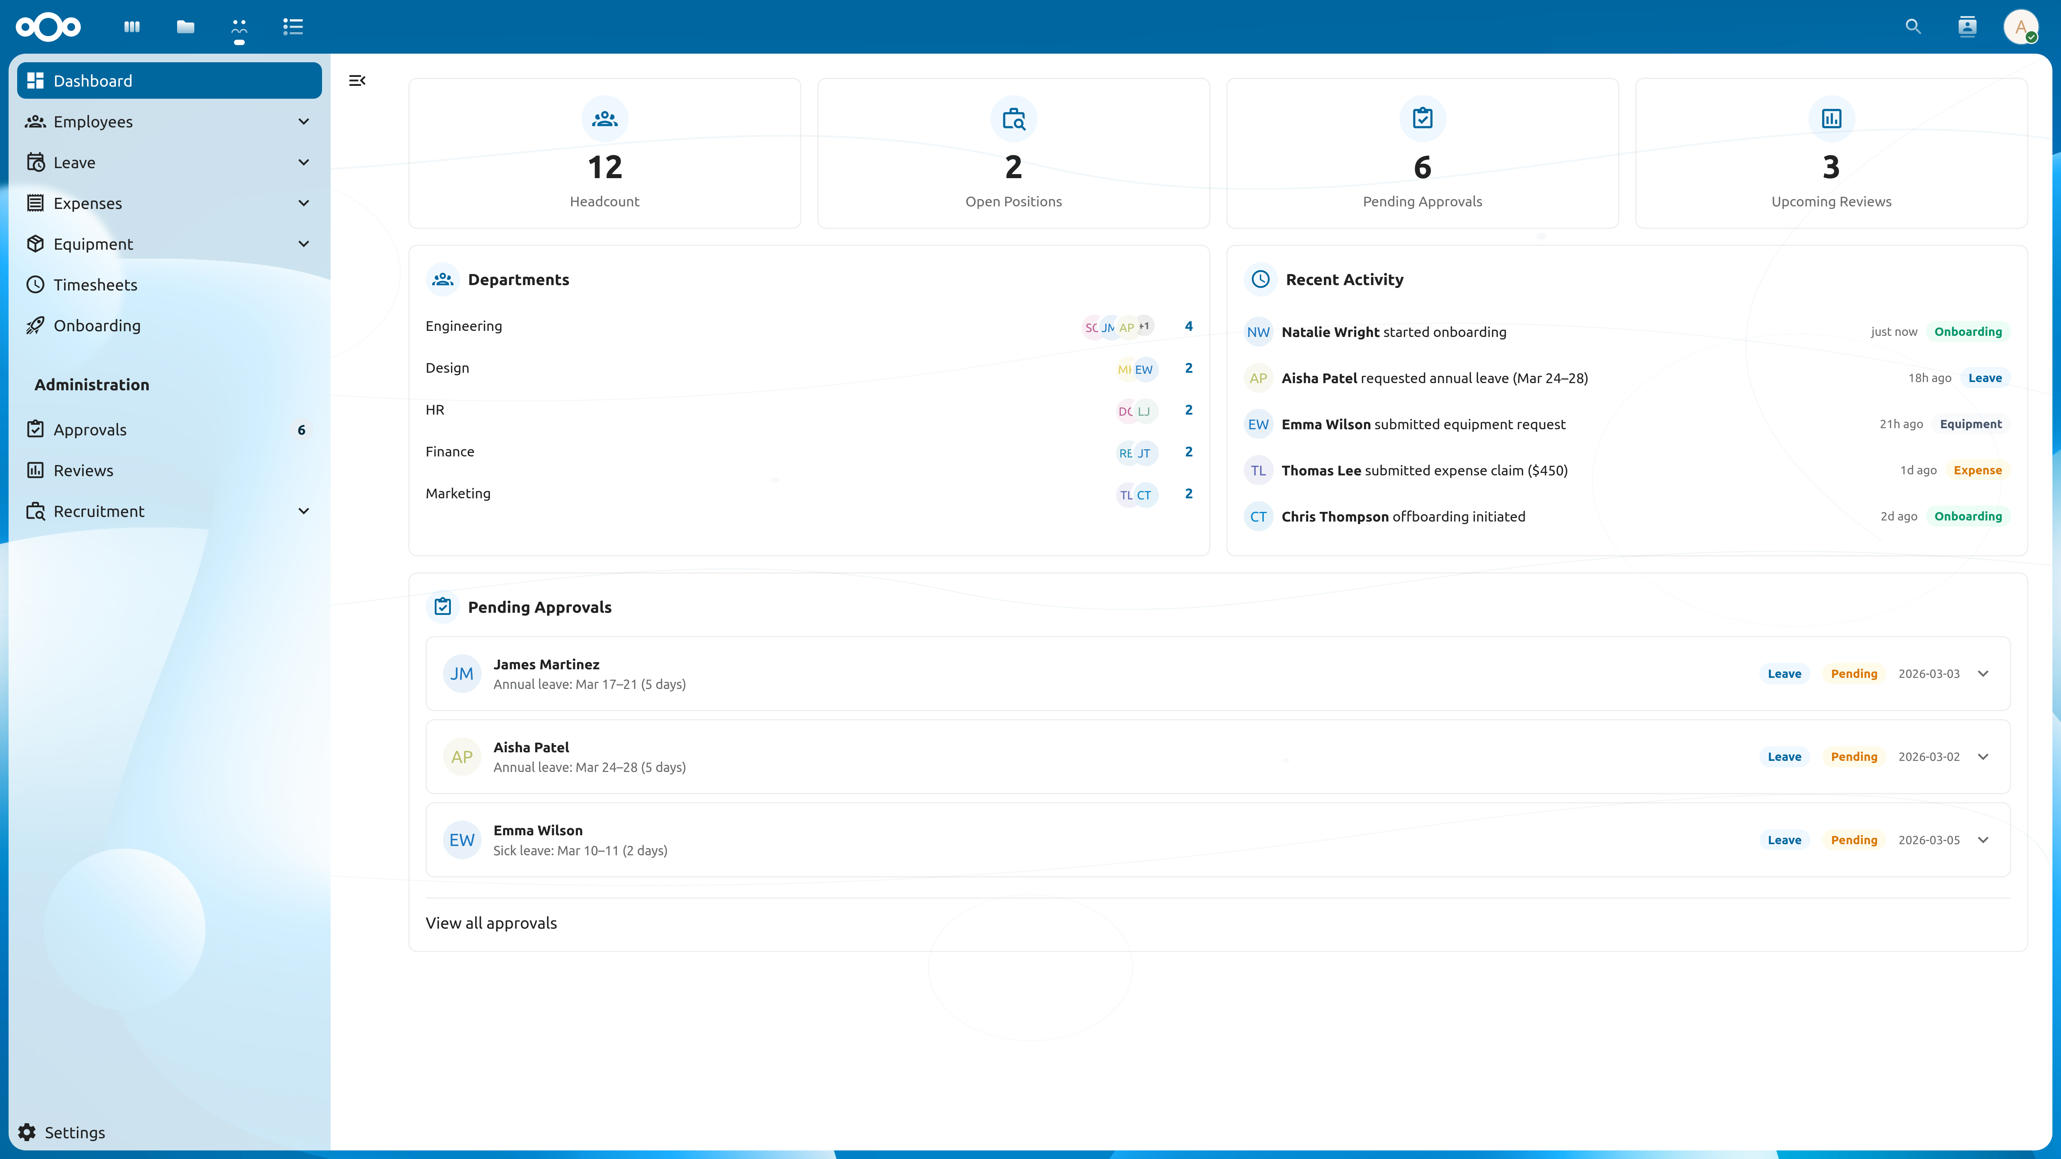Click View all approvals
The width and height of the screenshot is (2061, 1159).
[x=491, y=923]
